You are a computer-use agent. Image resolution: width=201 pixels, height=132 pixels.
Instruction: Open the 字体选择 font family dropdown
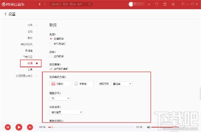point(66,112)
